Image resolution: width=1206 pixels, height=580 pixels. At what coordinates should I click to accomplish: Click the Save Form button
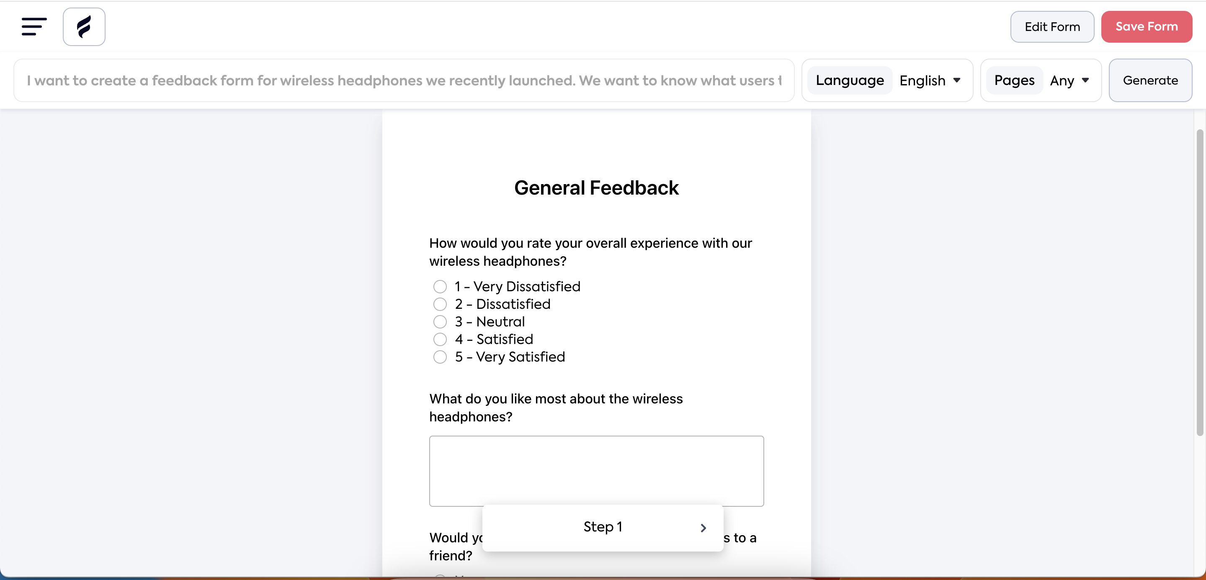pos(1147,27)
